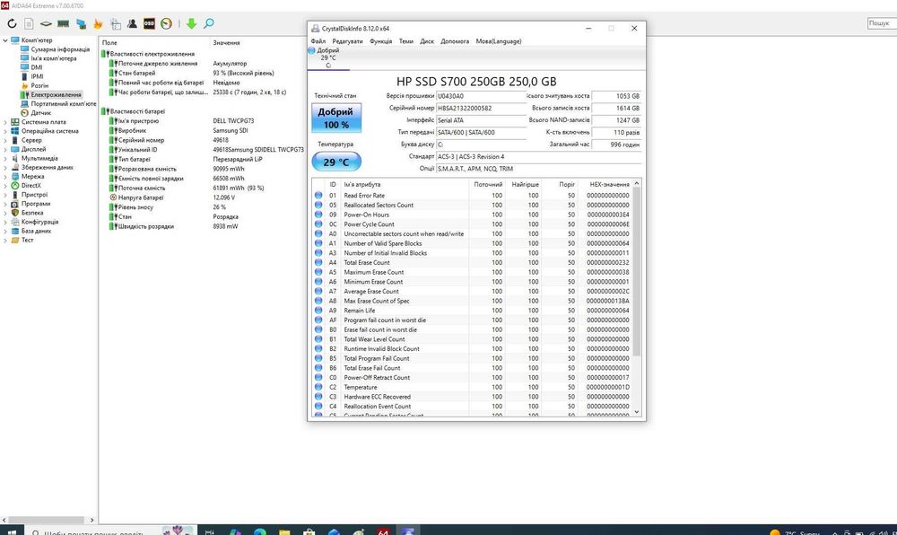
Task: Click the orange icon beside Напруга батареї
Action: tap(113, 197)
